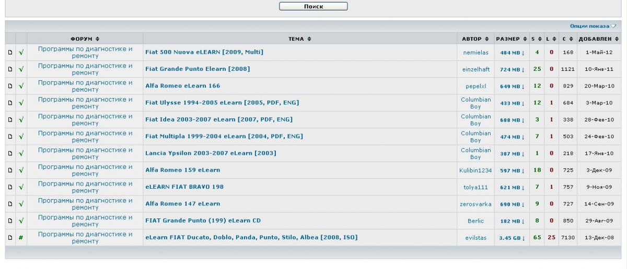The width and height of the screenshot is (627, 269).
Task: Open Lancia Ypsilon 2003-2007 eLearn topic
Action: click(x=211, y=153)
